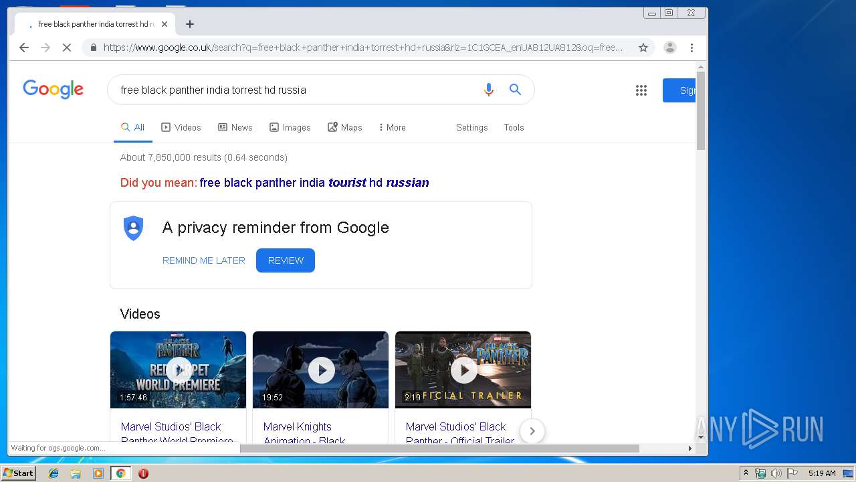The height and width of the screenshot is (482, 856).
Task: Open the 'Marvel Studios' Black Panther World Premiere' link
Action: pos(177,433)
